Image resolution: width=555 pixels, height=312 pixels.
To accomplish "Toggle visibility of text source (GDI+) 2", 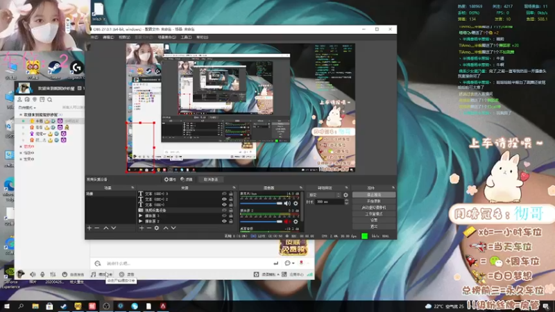I will click(224, 199).
